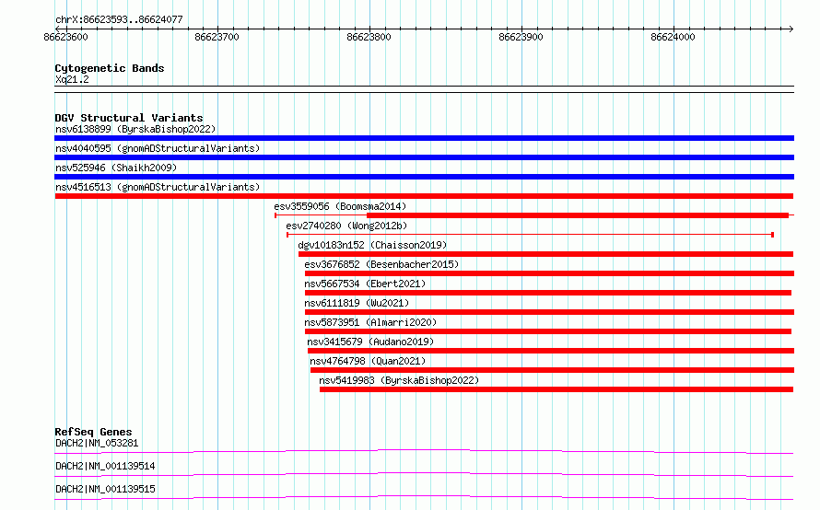Open variant esv3676852 (Besenbacher2015) label
820x510 pixels.
[381, 264]
